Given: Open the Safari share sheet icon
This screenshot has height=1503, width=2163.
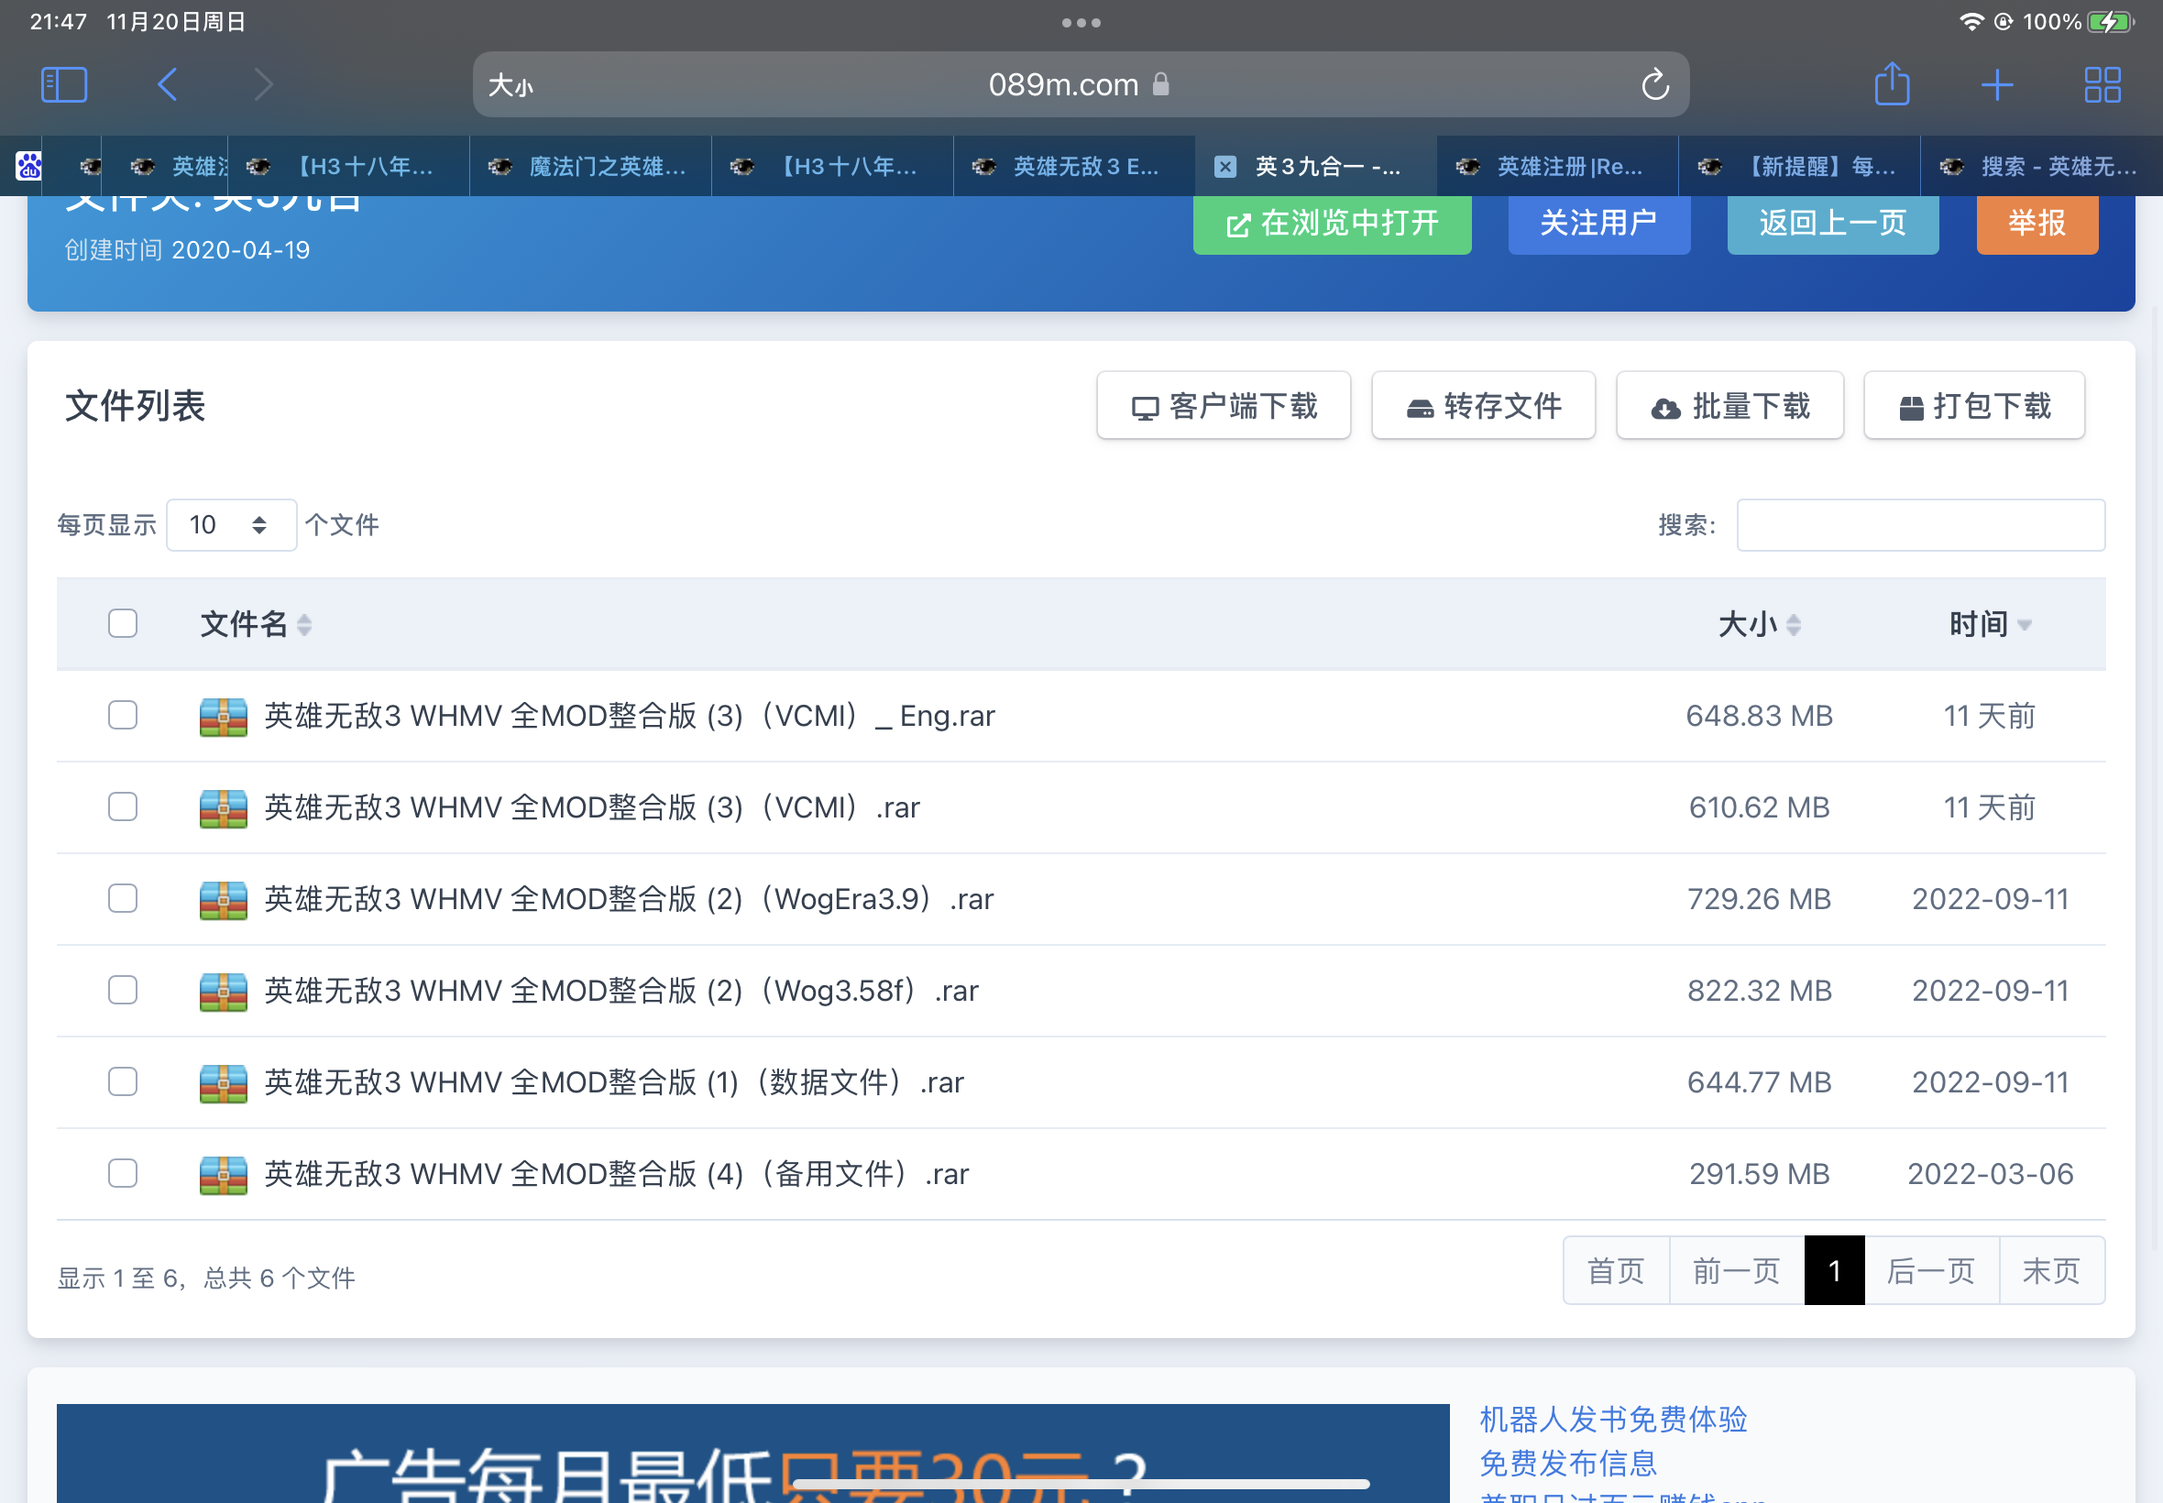Looking at the screenshot, I should (1892, 83).
